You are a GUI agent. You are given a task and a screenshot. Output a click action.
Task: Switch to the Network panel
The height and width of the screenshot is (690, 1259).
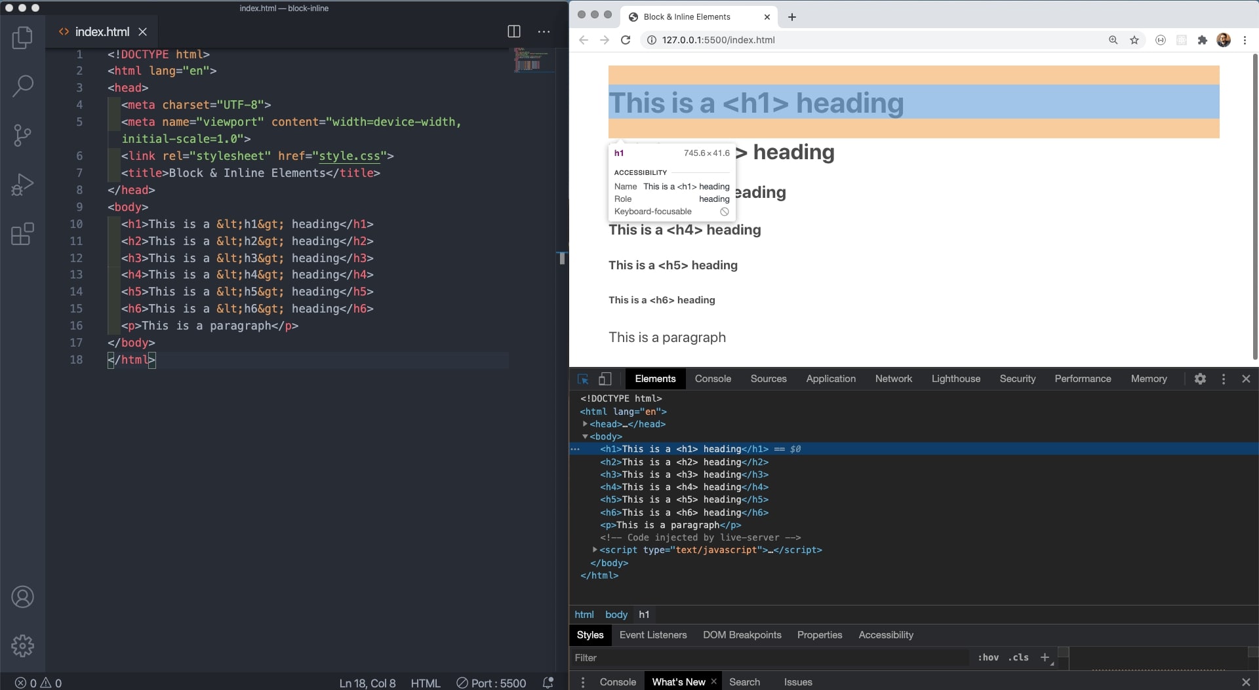[x=893, y=379]
